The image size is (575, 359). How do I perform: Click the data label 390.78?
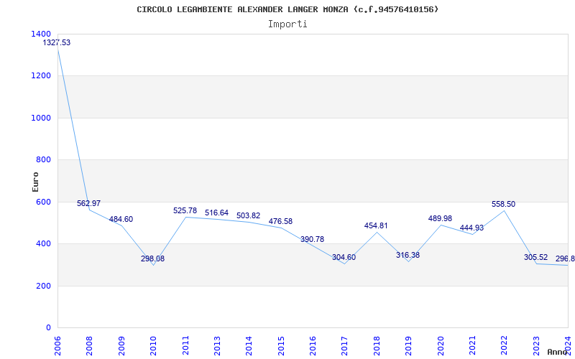[x=312, y=240]
